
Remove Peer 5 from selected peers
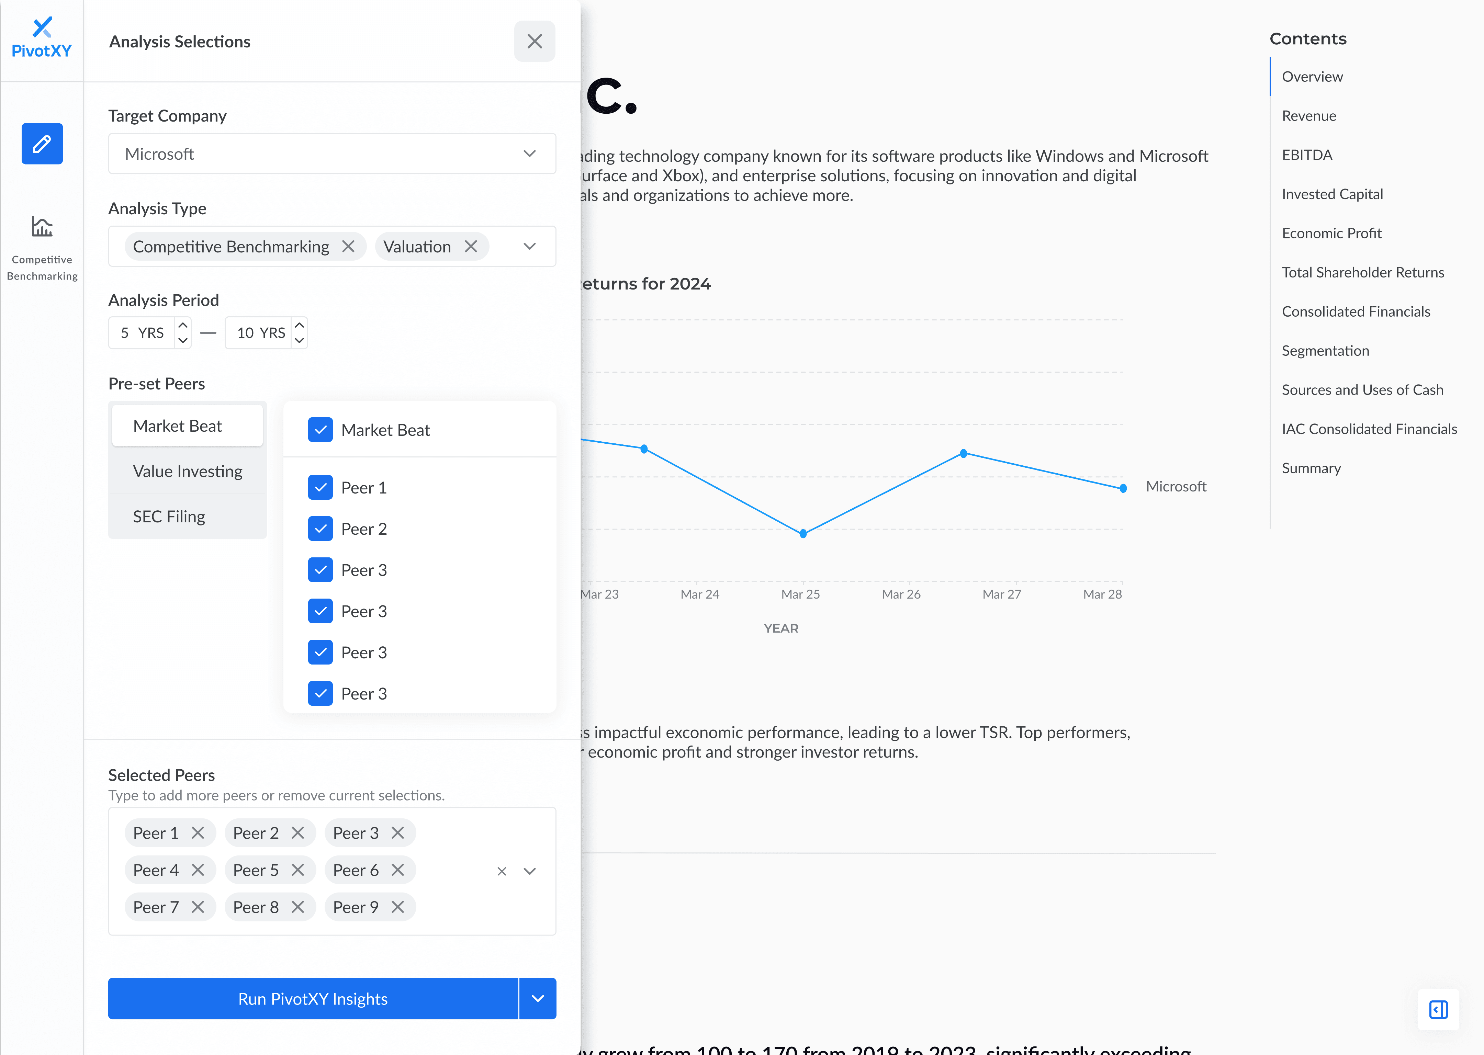[298, 870]
